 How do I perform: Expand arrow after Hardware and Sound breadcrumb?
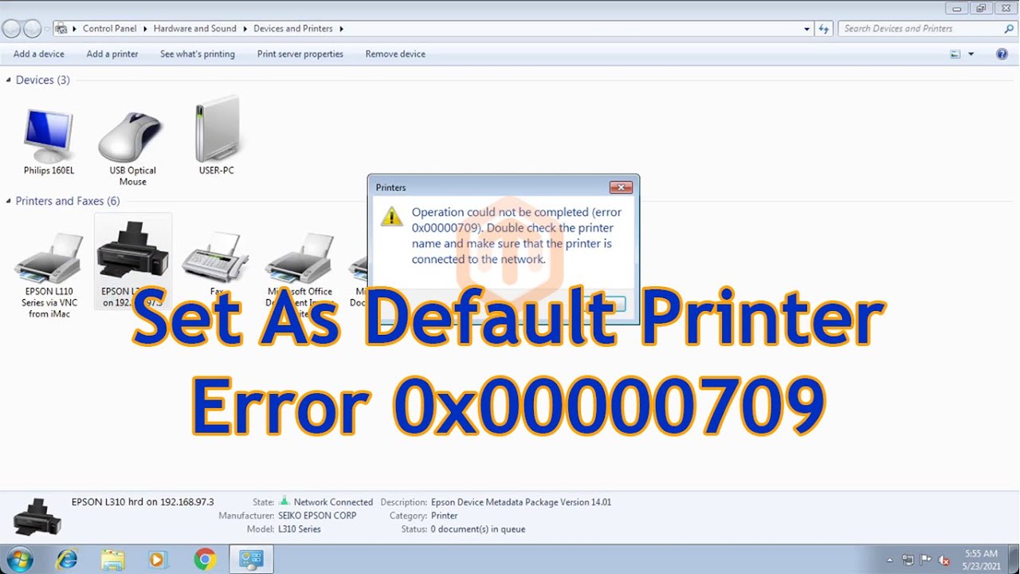pos(245,29)
